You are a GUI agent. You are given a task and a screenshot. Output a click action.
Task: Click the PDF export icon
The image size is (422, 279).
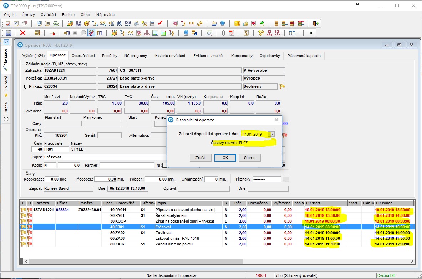click(232, 33)
